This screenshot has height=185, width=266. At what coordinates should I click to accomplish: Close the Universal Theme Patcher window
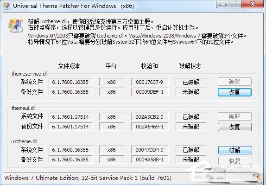click(x=253, y=4)
